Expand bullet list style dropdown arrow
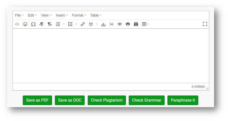Image resolution: width=228 pixels, height=121 pixels. (76, 24)
